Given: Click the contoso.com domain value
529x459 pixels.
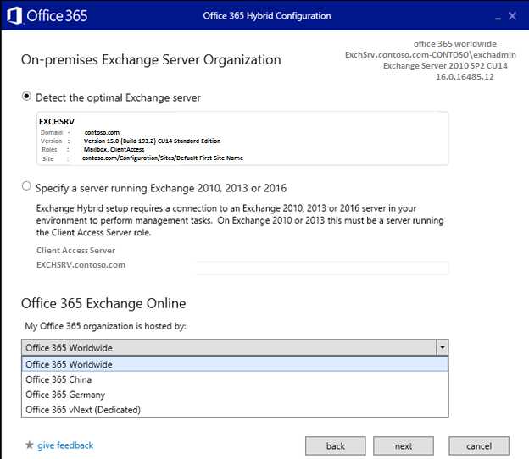Looking at the screenshot, I should (x=102, y=132).
